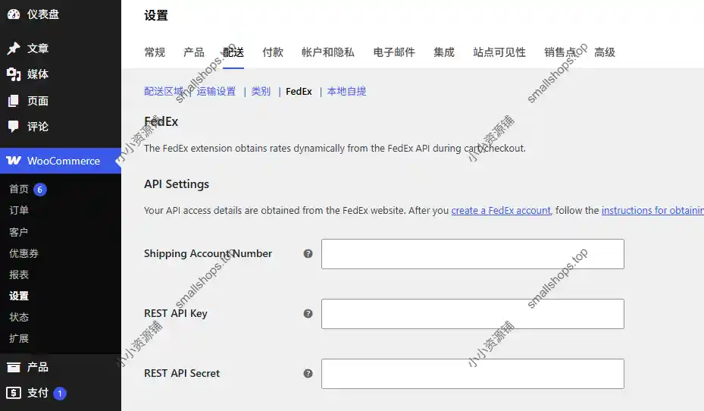Go to 配送区域 shipping zones link
704x411 pixels.
coord(164,91)
